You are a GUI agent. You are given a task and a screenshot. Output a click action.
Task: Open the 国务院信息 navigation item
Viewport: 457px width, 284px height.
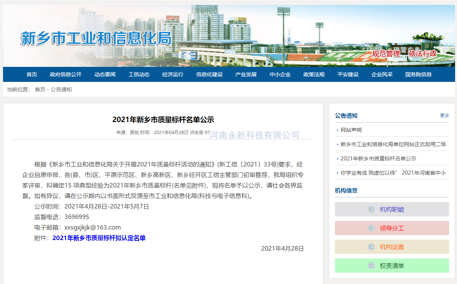(x=418, y=74)
